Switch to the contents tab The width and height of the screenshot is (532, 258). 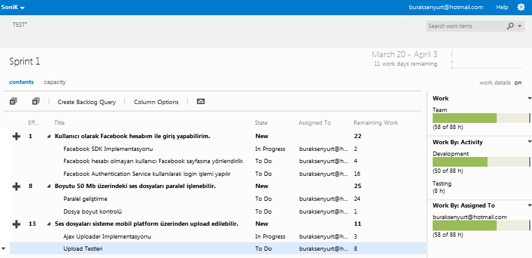pos(21,82)
